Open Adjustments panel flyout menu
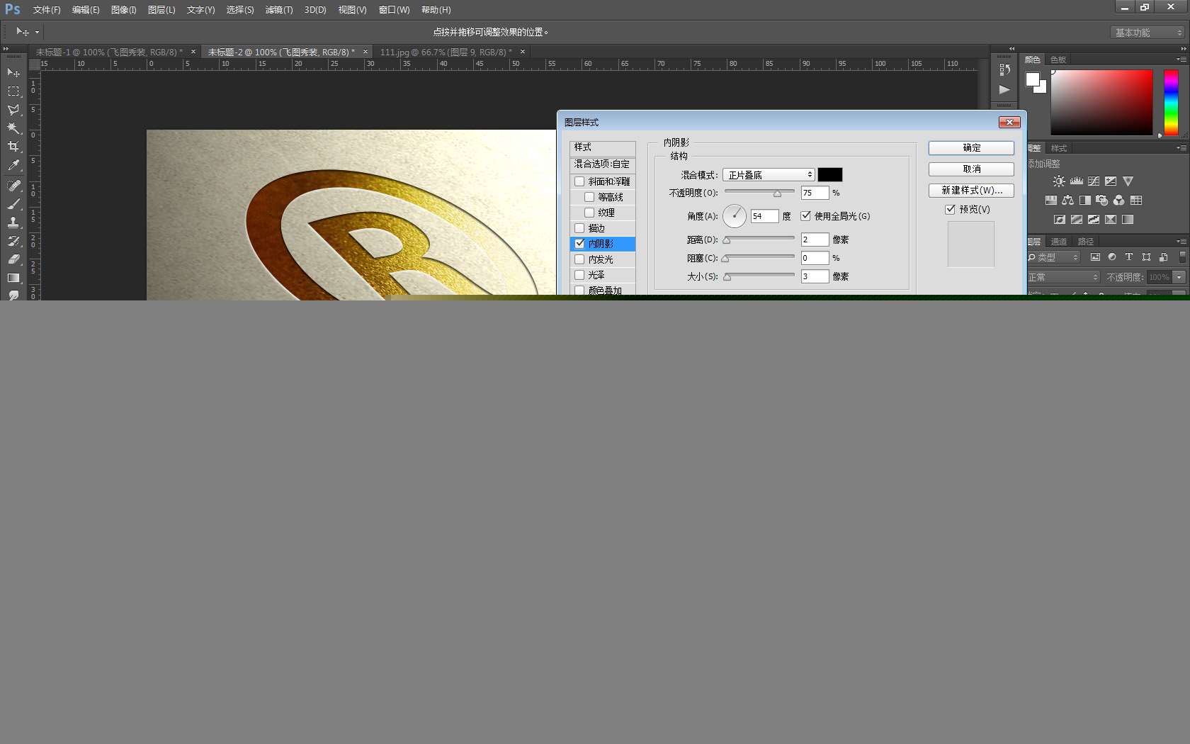Screen dimensions: 1190x744 pyautogui.click(x=1181, y=148)
